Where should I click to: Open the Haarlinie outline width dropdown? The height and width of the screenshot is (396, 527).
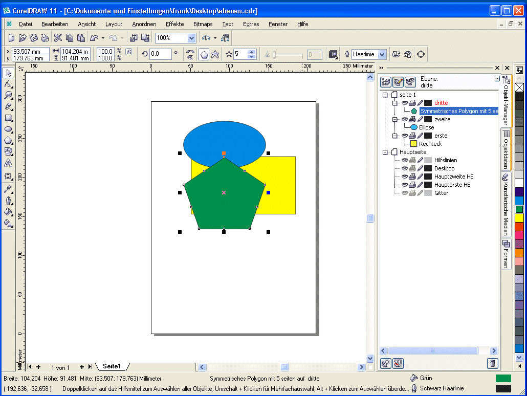[382, 54]
